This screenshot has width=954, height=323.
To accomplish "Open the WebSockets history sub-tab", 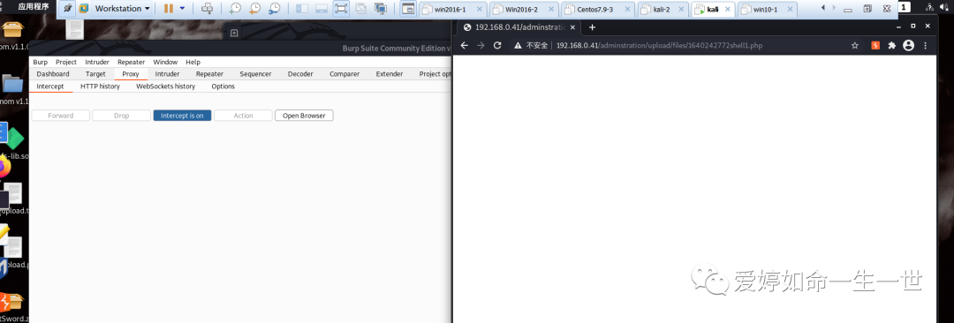I will (x=165, y=86).
